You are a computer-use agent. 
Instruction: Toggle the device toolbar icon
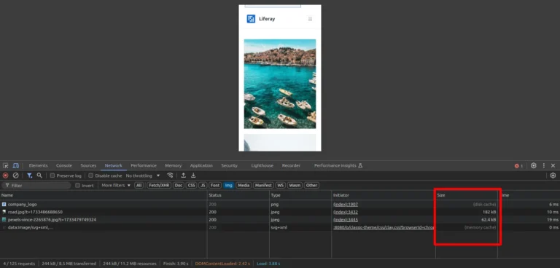point(16,165)
